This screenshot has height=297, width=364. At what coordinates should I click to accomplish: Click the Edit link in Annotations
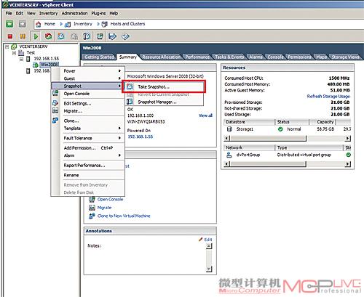tap(208, 240)
